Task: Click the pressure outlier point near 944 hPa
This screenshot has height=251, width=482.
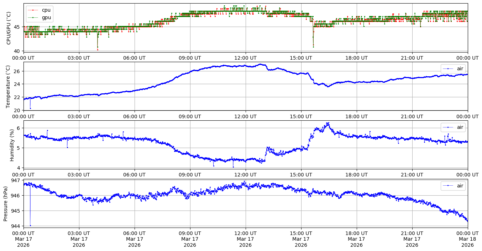Action: click(30, 225)
